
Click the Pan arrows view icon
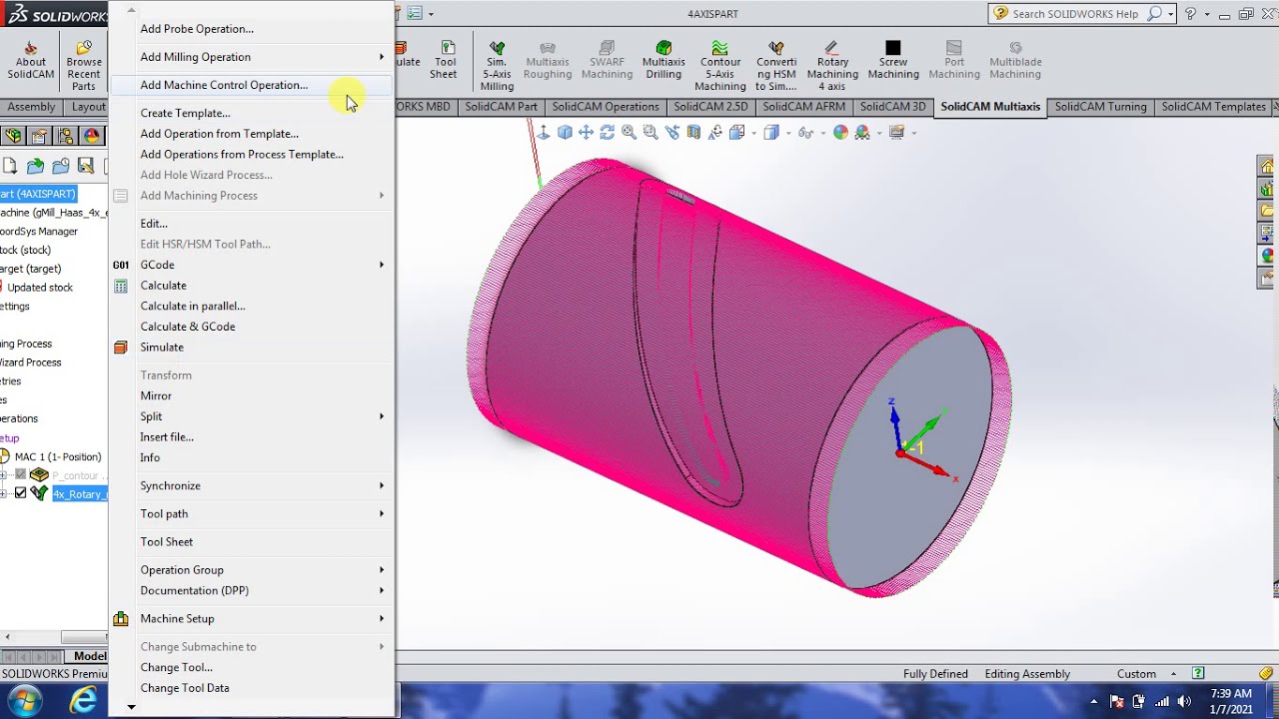click(x=586, y=132)
